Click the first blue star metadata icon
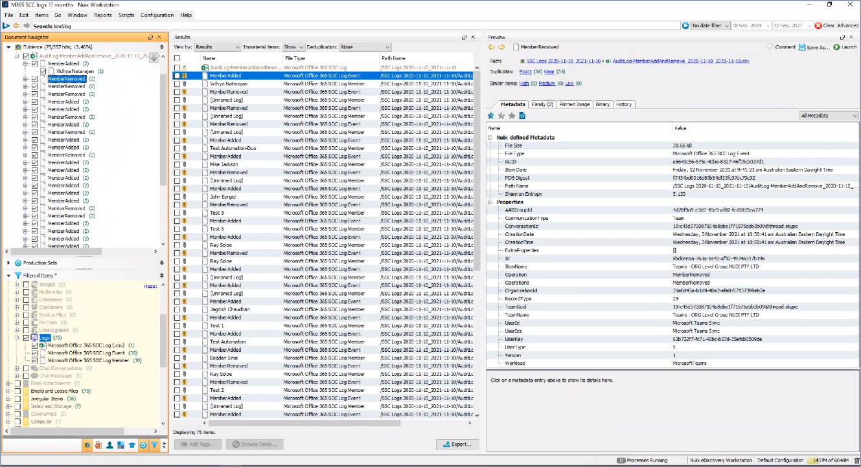 pos(490,116)
